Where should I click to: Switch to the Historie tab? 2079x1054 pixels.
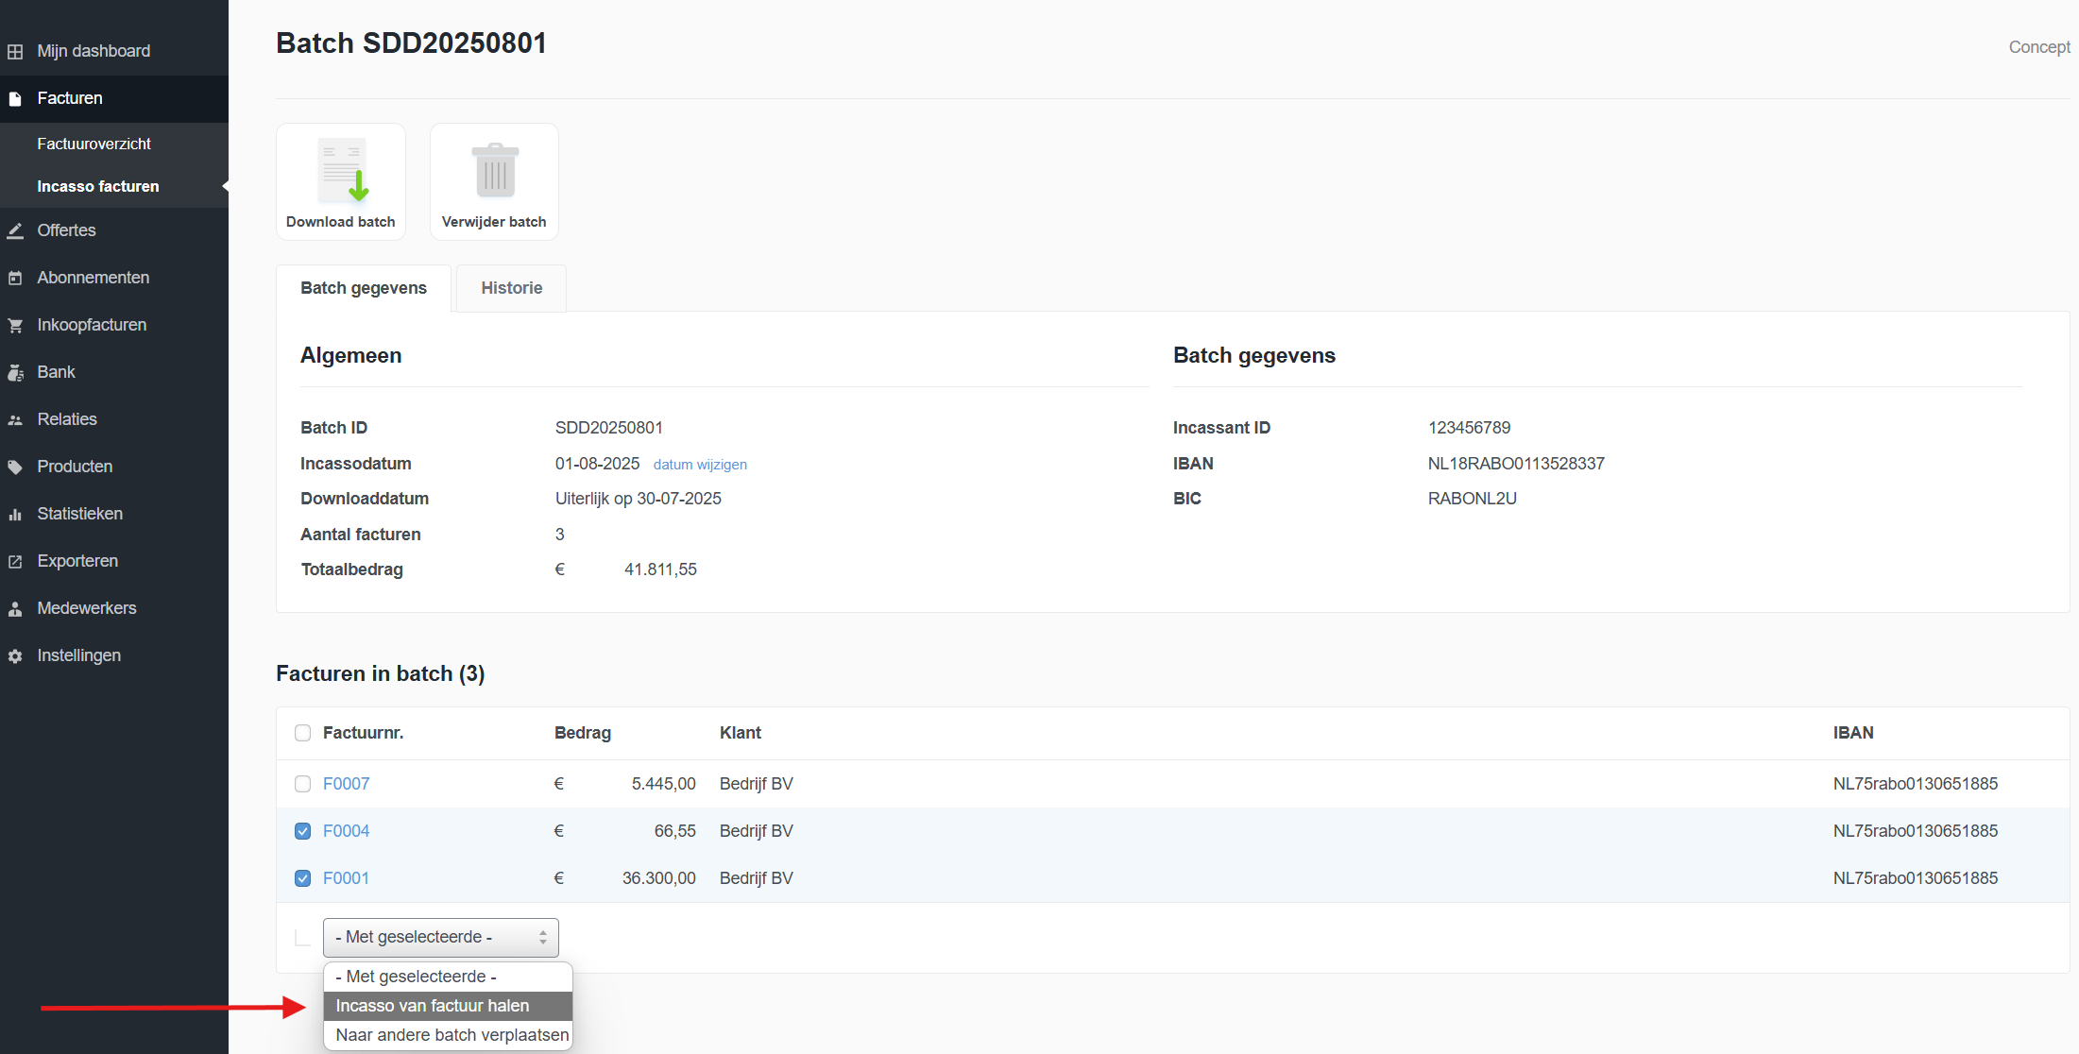coord(511,288)
